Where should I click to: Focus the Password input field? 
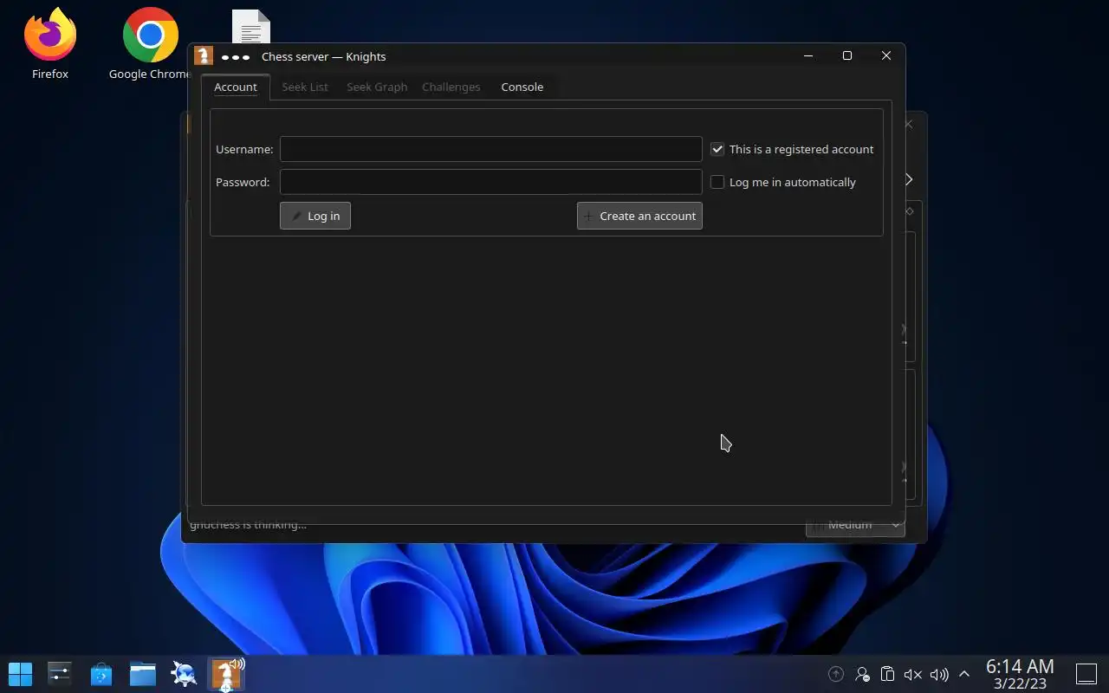point(490,182)
